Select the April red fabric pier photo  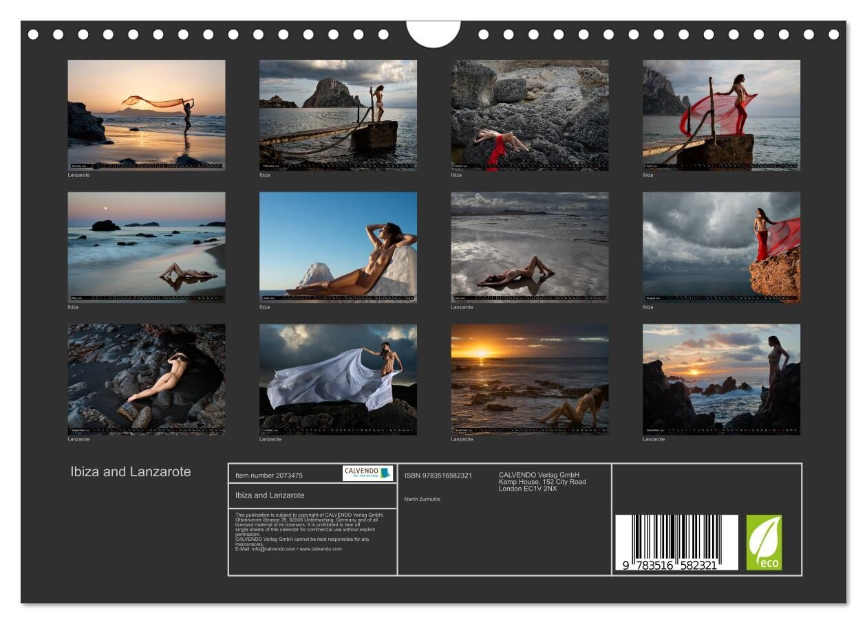click(721, 115)
